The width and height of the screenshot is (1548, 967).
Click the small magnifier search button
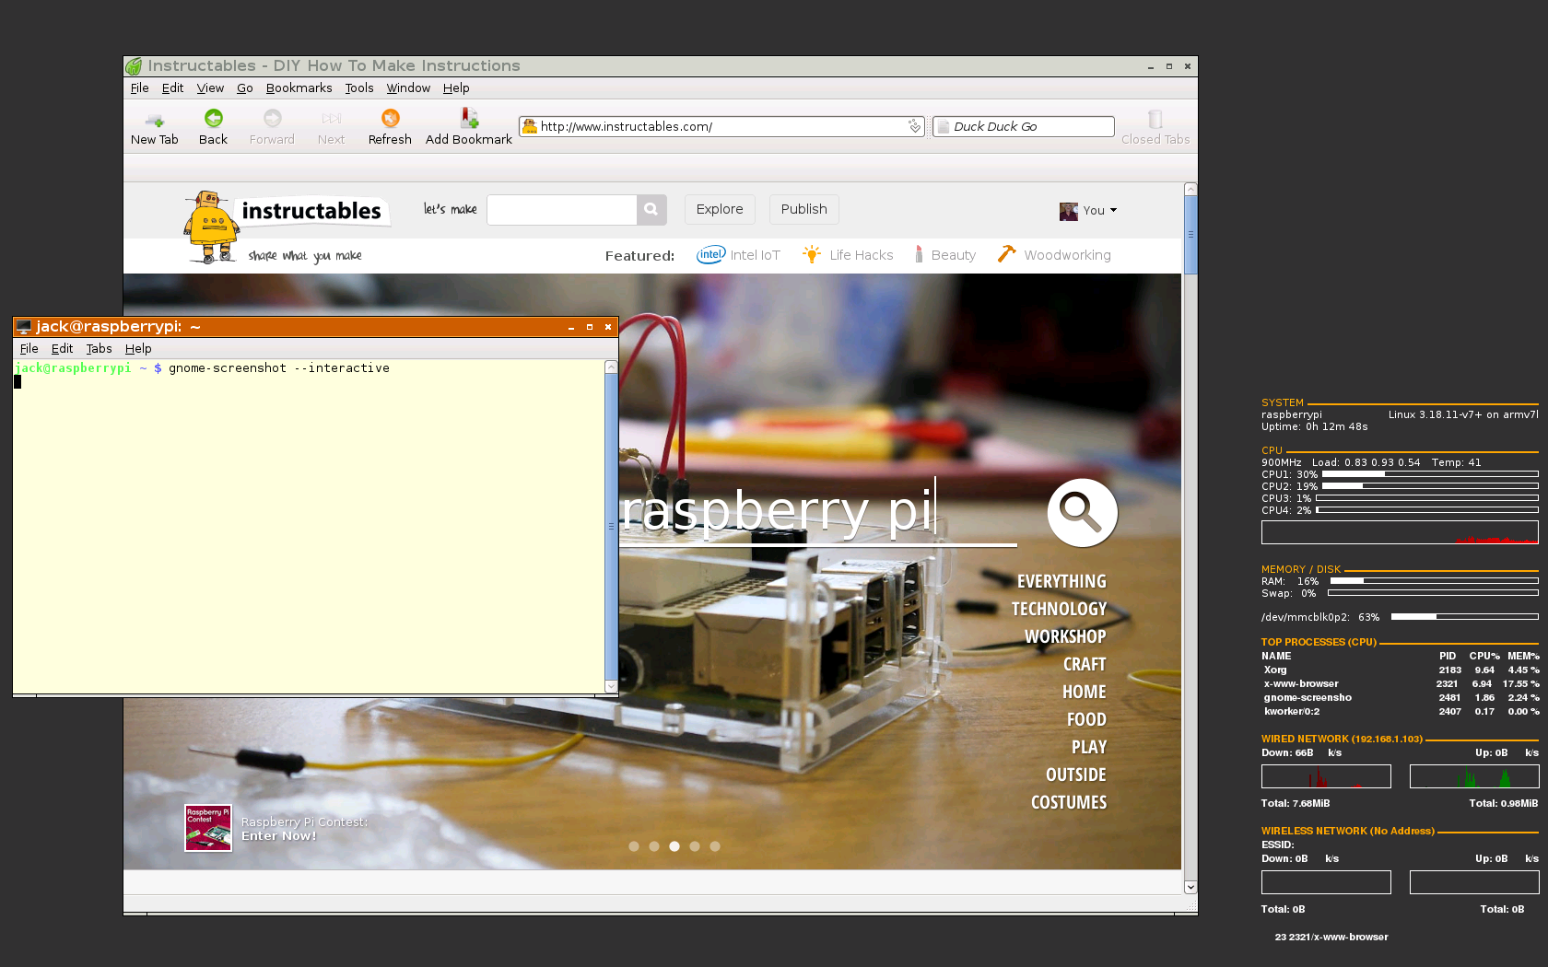coord(651,209)
